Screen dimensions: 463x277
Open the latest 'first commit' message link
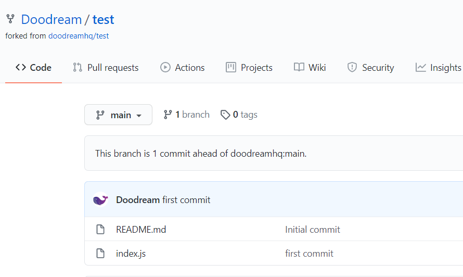(186, 200)
